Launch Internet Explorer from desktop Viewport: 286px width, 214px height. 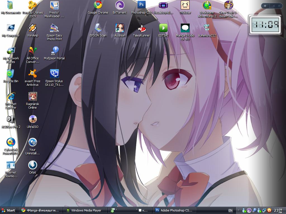click(11, 101)
